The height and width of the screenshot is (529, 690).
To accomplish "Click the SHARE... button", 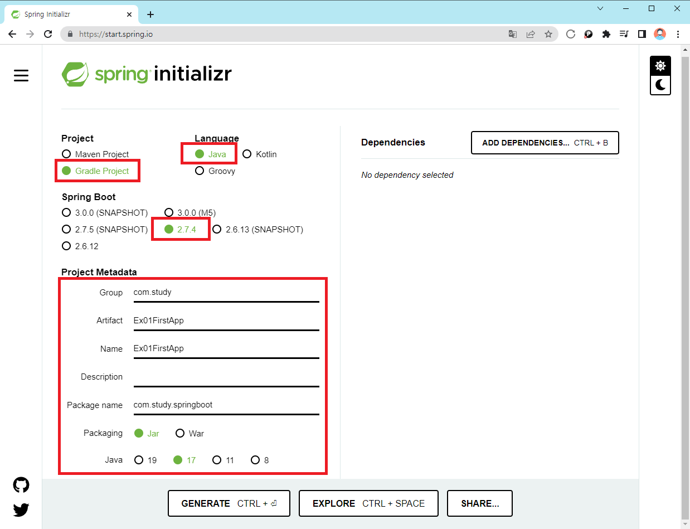I will coord(480,503).
